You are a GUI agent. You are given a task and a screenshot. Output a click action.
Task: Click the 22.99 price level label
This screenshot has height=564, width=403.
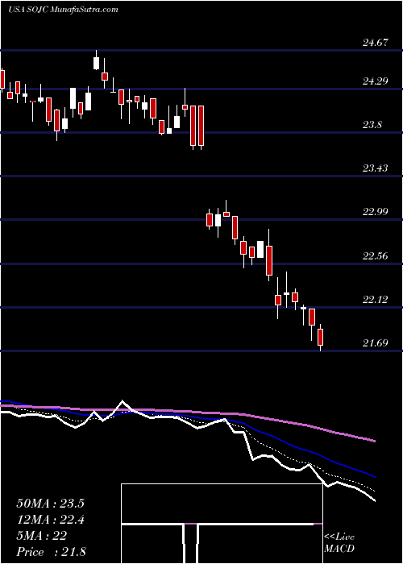point(376,211)
